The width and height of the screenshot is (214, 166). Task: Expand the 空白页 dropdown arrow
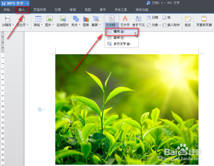(27, 25)
